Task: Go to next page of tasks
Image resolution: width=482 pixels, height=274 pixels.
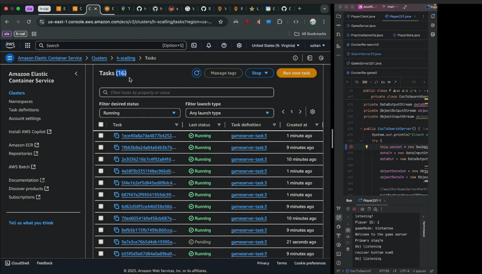Action: click(300, 112)
